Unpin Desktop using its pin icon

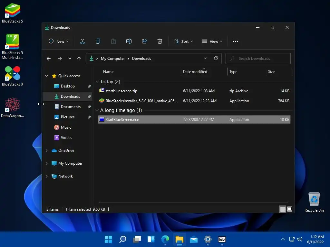90,86
